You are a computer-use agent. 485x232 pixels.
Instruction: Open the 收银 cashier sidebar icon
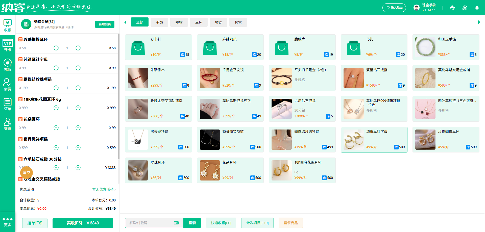(x=8, y=25)
